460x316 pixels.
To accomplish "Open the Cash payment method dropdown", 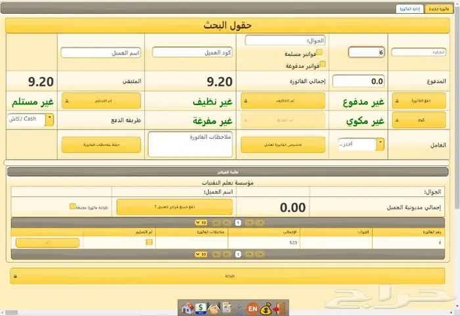I will (x=49, y=119).
